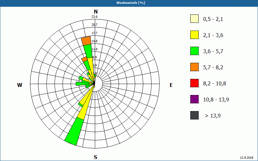Click the '0,5 - 2,1' legend label
258x161 pixels.
pos(213,19)
